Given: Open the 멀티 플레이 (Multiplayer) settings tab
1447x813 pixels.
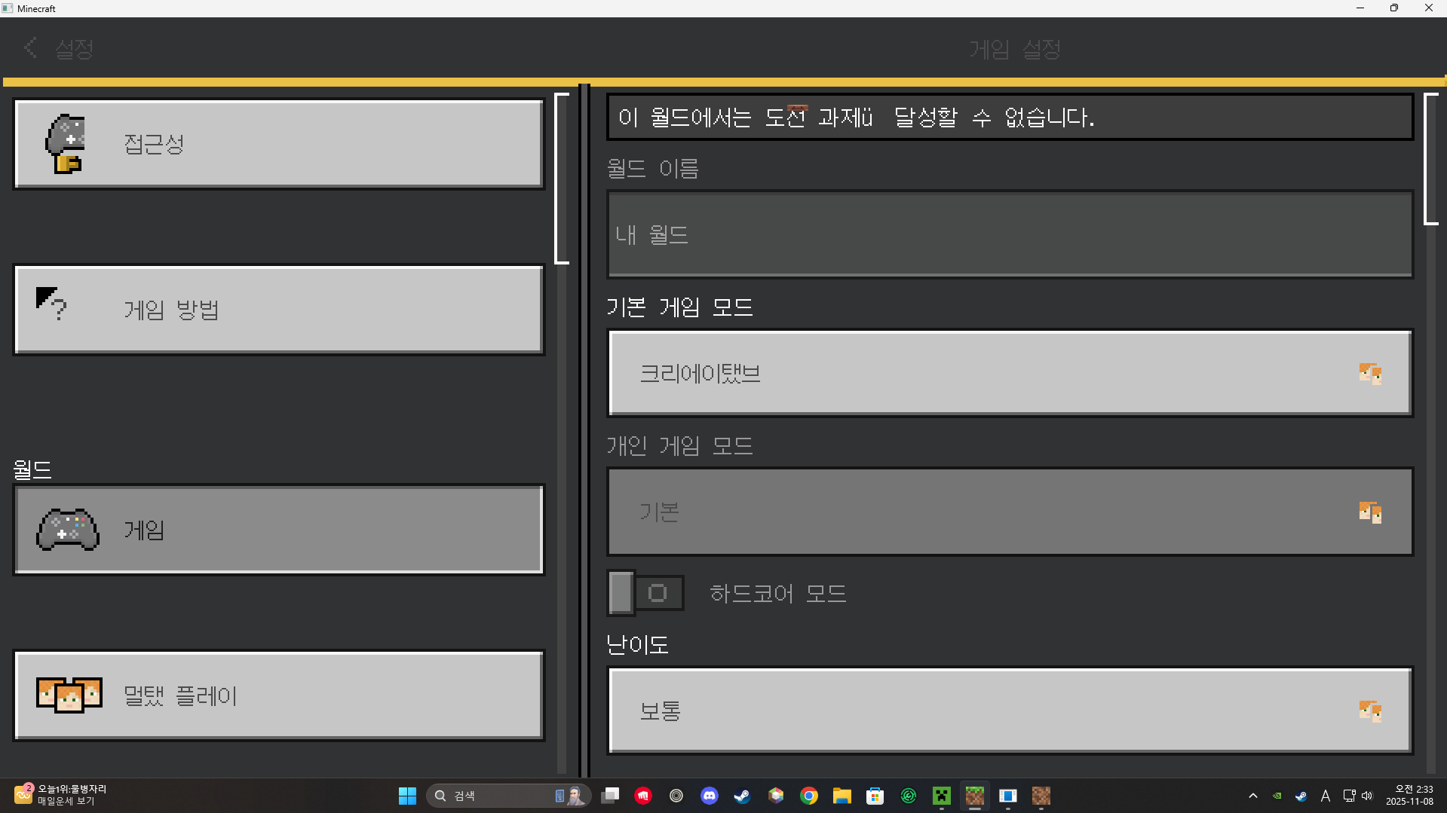Looking at the screenshot, I should point(278,695).
